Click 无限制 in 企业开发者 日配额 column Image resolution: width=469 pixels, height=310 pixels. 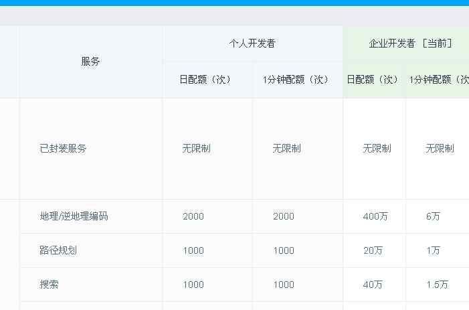pos(377,149)
